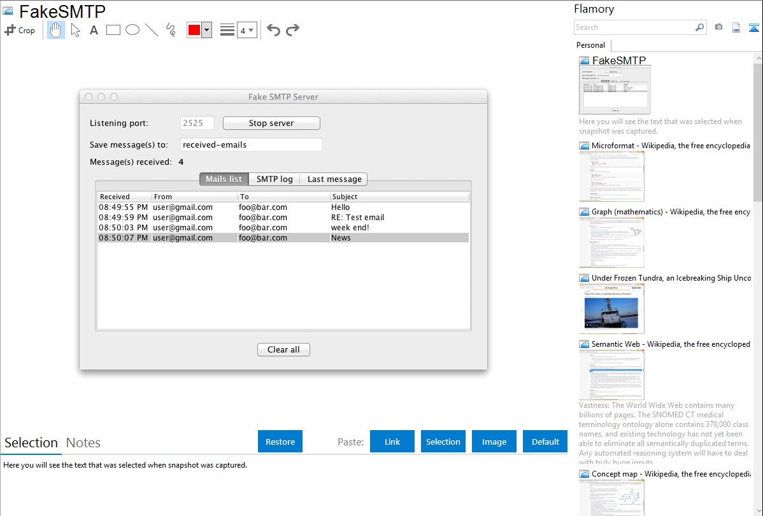Switch to the Selection tab

tap(31, 443)
